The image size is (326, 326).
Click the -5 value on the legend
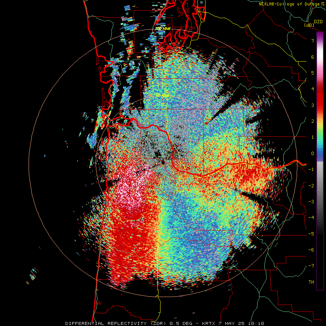tap(311, 234)
